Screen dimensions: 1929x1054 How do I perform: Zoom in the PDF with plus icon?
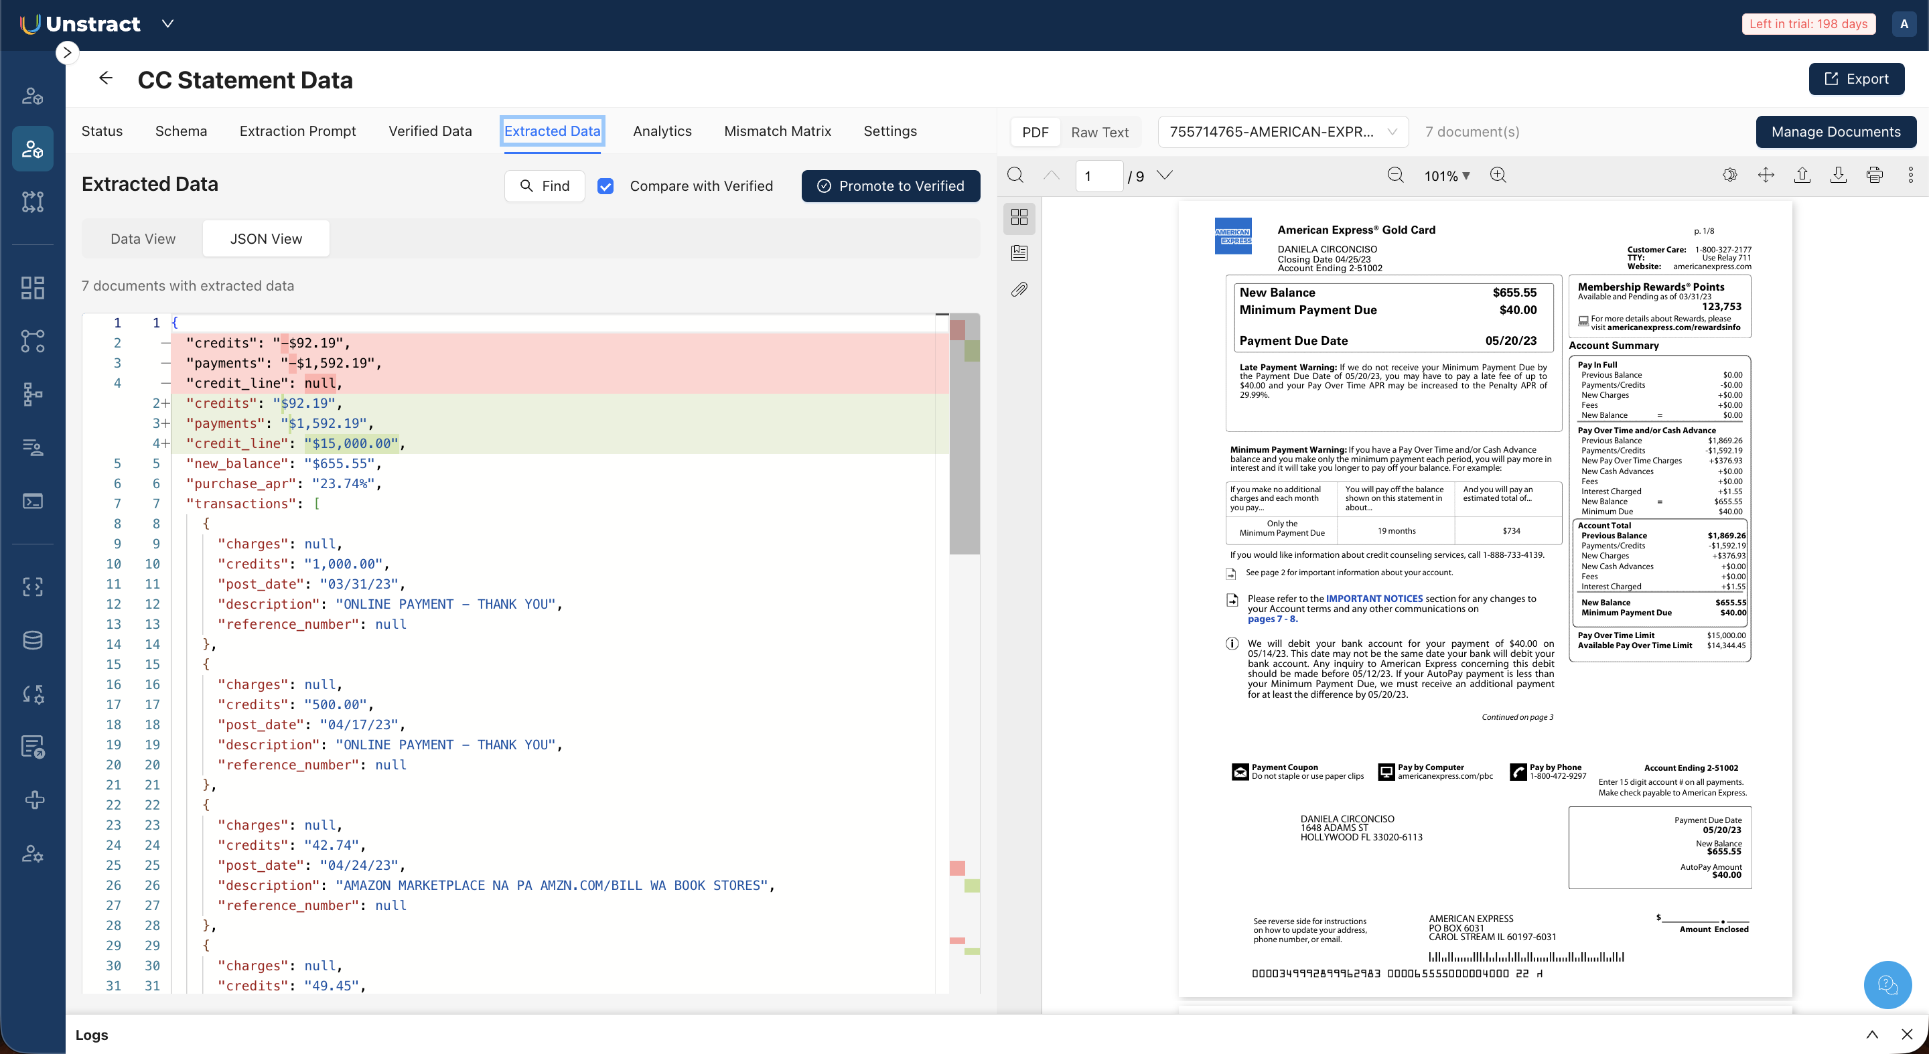[1498, 175]
